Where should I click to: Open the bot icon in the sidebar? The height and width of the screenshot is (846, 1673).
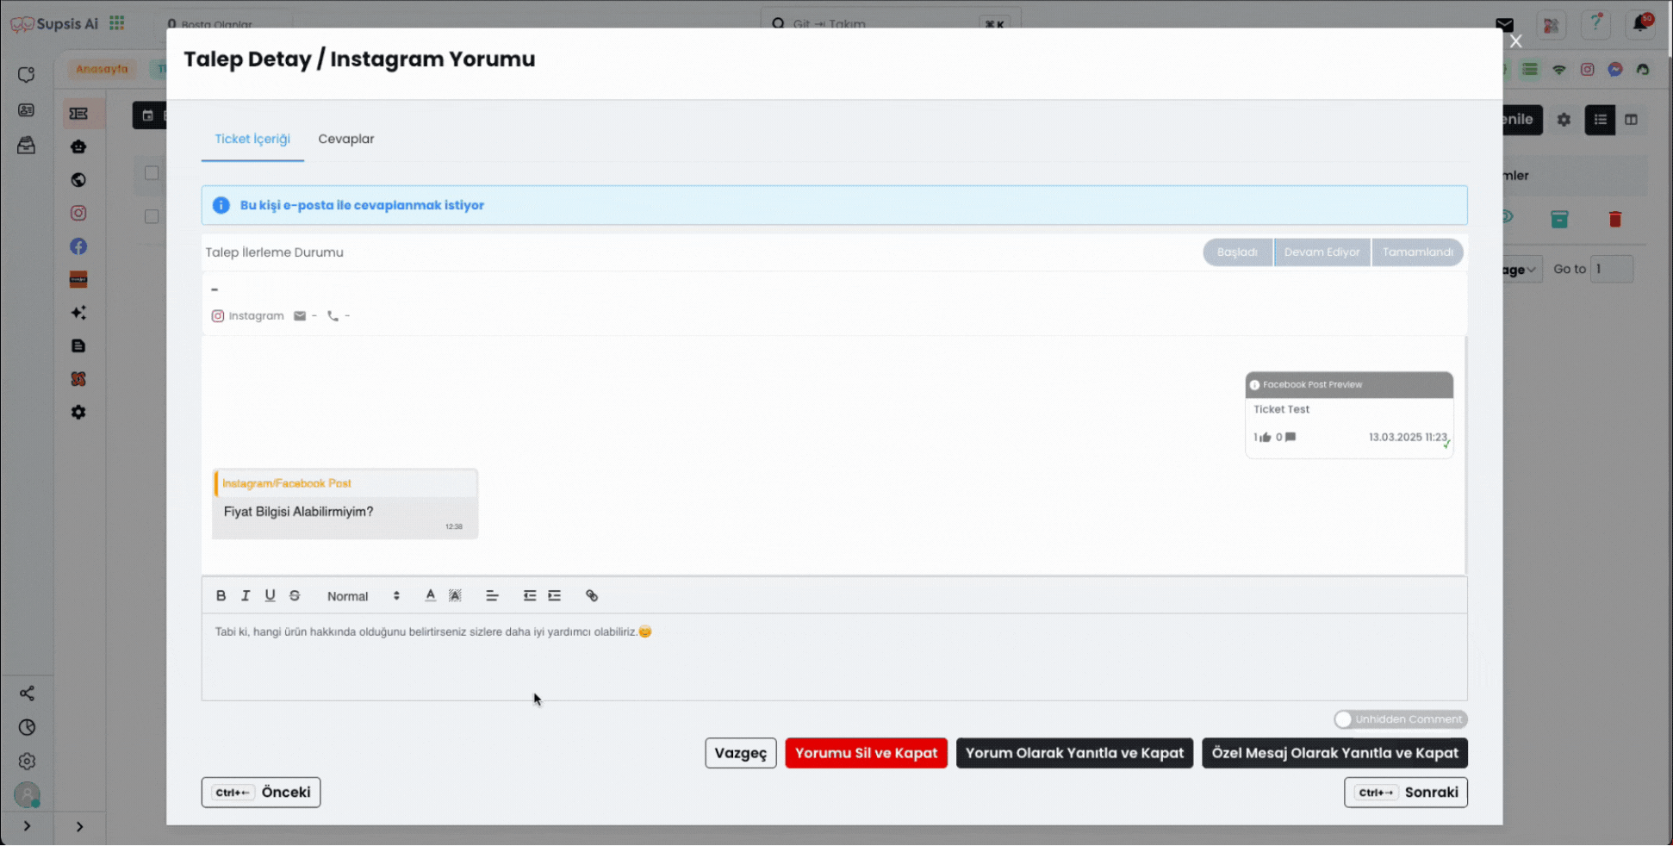tap(78, 146)
